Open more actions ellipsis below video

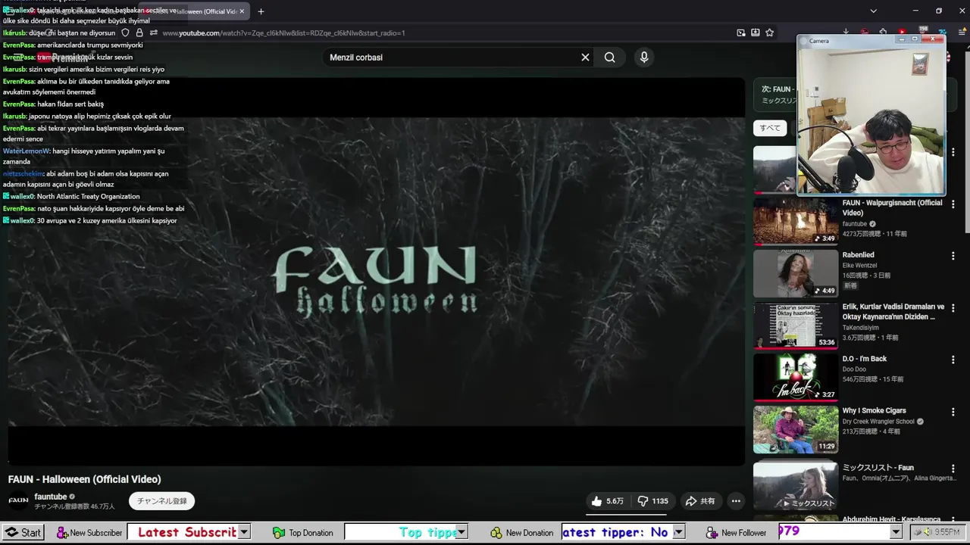(736, 501)
